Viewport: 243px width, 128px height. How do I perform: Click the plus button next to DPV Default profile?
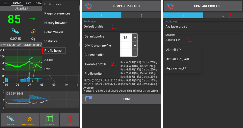[x=135, y=45]
